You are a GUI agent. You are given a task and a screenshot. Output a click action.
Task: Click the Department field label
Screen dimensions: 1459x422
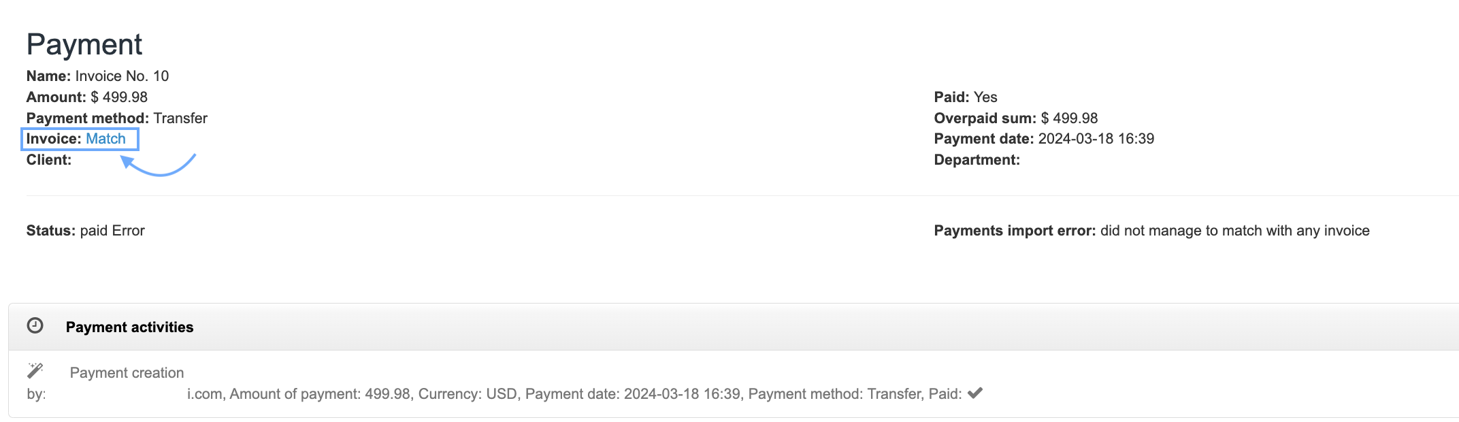click(x=977, y=160)
